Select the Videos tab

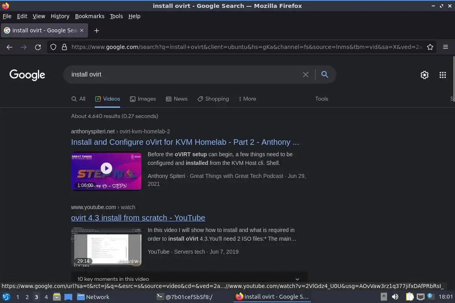tap(108, 99)
